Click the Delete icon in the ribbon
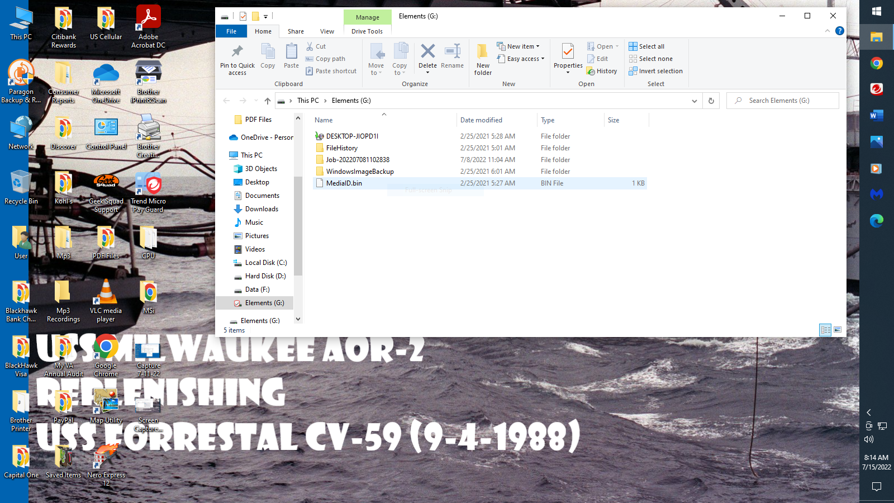 coord(427,52)
